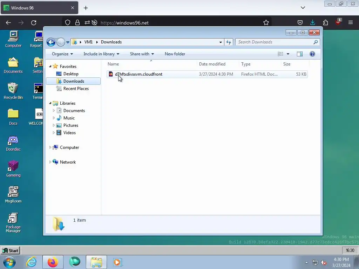Collapse the Favorites section
Viewport: 359px width, 269px height.
click(50, 66)
